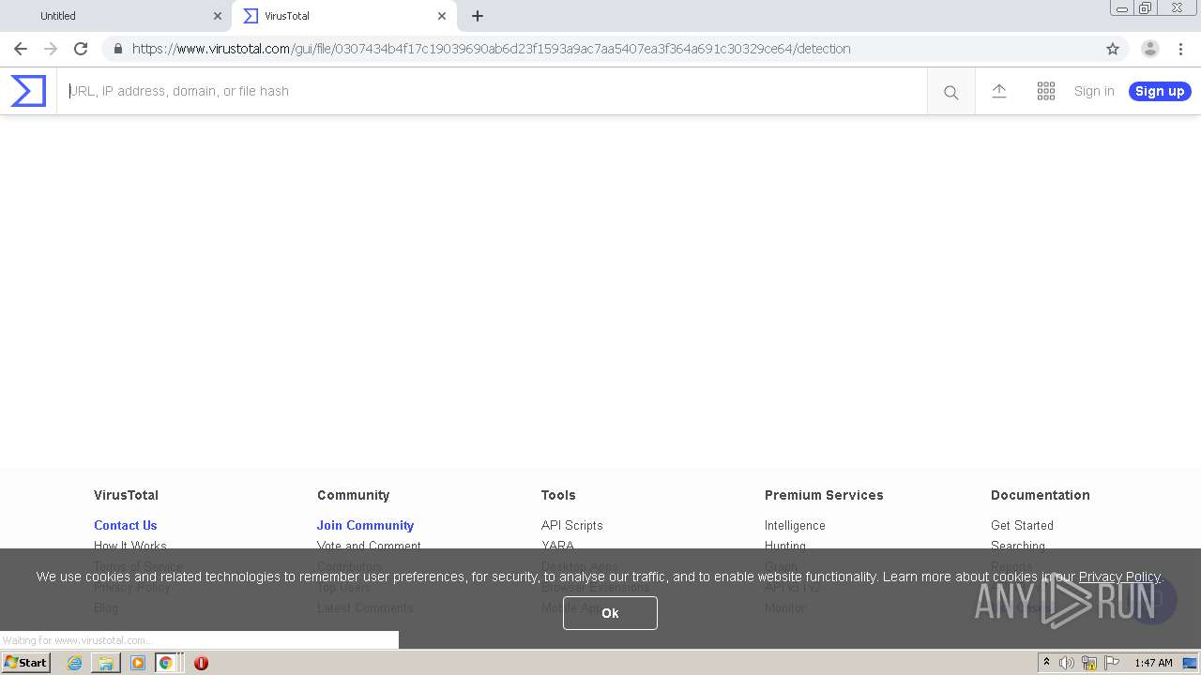Focus the URL, IP, domain search field

pyautogui.click(x=493, y=91)
